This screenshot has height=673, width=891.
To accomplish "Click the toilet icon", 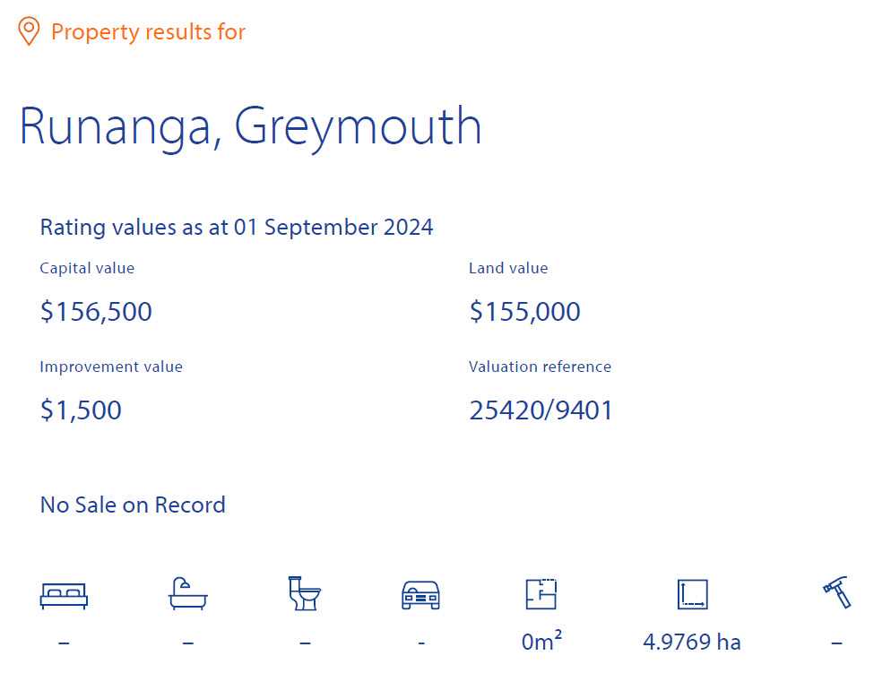I will click(x=304, y=593).
